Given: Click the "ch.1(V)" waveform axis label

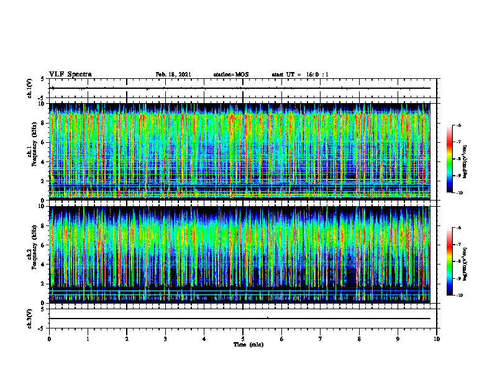Looking at the screenshot, I should tap(29, 88).
